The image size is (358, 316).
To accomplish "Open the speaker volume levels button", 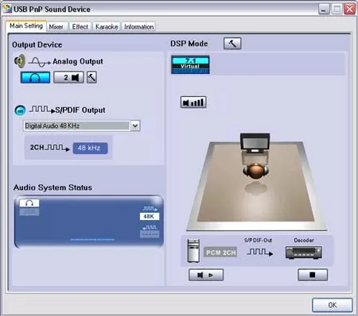I will pyautogui.click(x=193, y=102).
